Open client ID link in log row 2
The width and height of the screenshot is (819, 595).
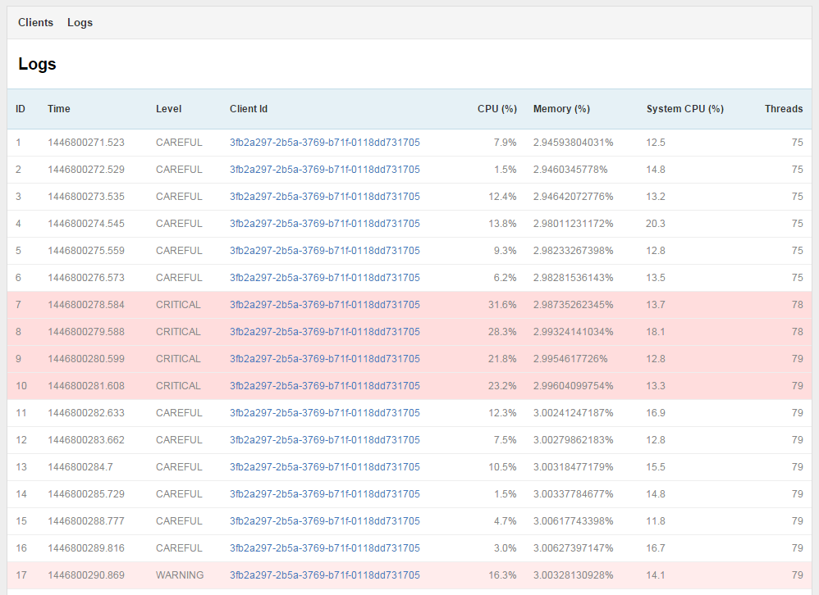click(x=325, y=170)
